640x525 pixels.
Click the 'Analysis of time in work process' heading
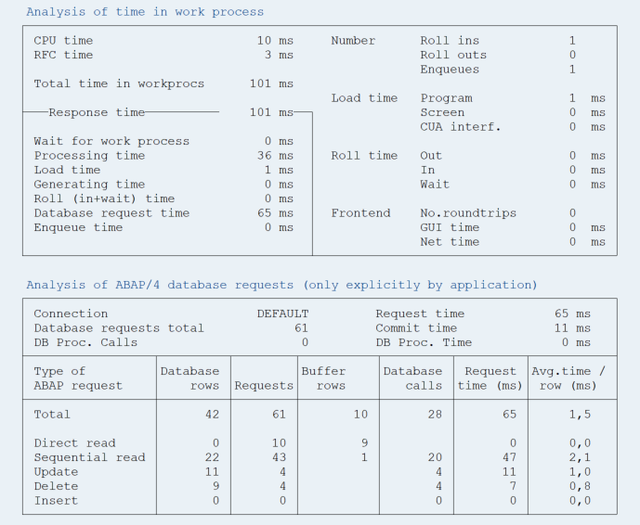coord(145,12)
